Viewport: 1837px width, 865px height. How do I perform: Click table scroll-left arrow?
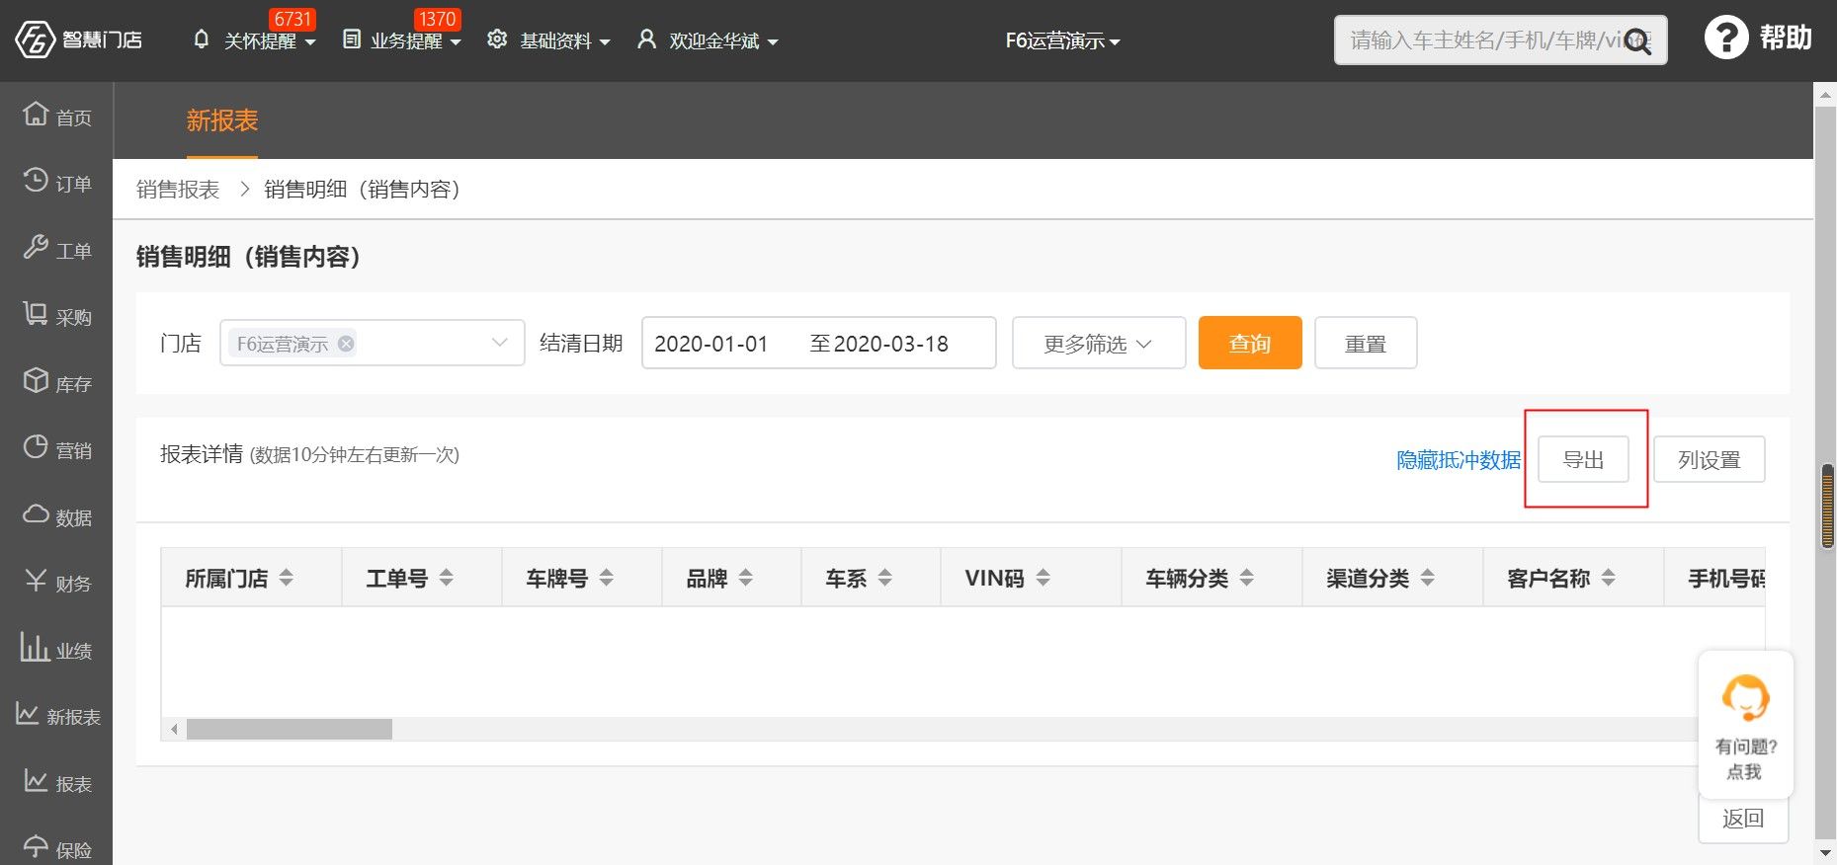click(x=174, y=729)
